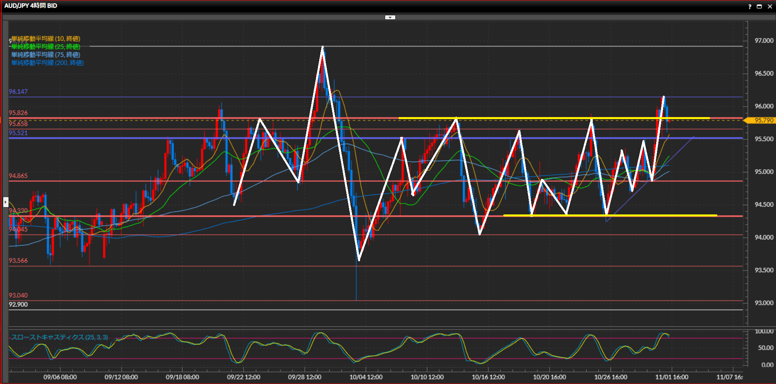Close the AUD/JPY chart panel
The height and width of the screenshot is (384, 776).
tap(770, 6)
